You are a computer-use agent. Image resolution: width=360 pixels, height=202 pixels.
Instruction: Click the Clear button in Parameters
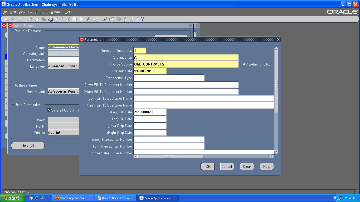(247, 166)
